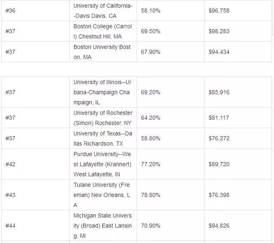The image size is (274, 243).
Task: Select the Tulane University (Freeman) cell
Action: click(x=103, y=195)
